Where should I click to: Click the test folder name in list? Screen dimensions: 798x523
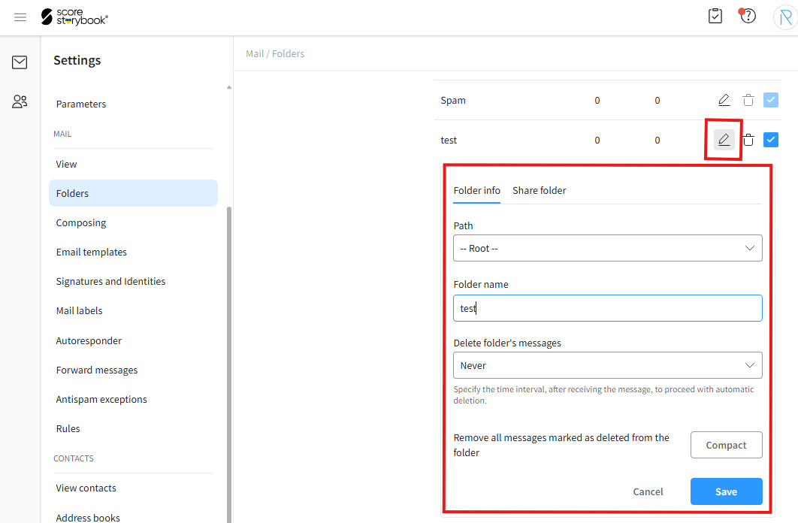coord(449,140)
